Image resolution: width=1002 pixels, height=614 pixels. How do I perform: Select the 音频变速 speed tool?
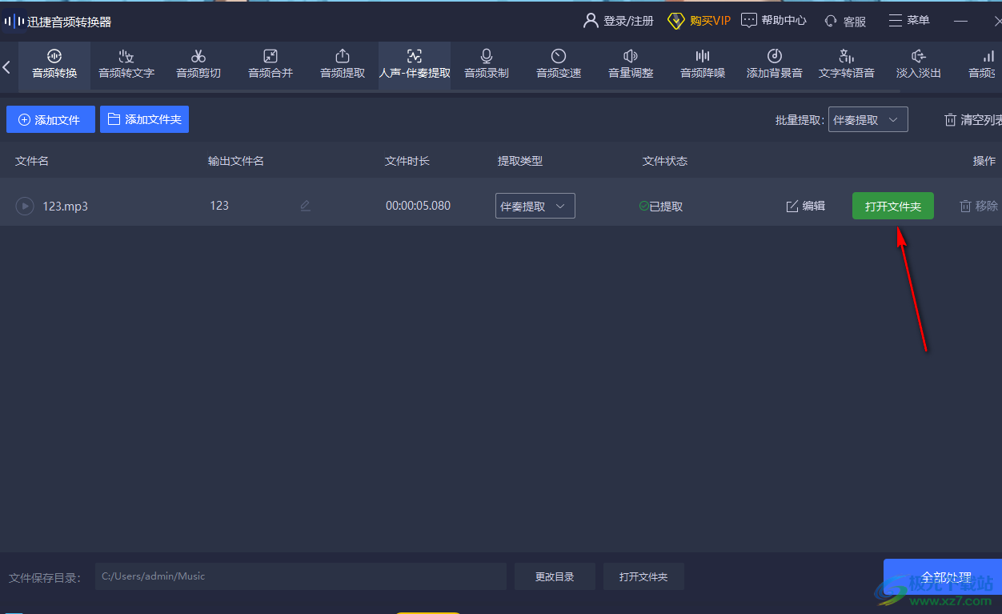(559, 64)
